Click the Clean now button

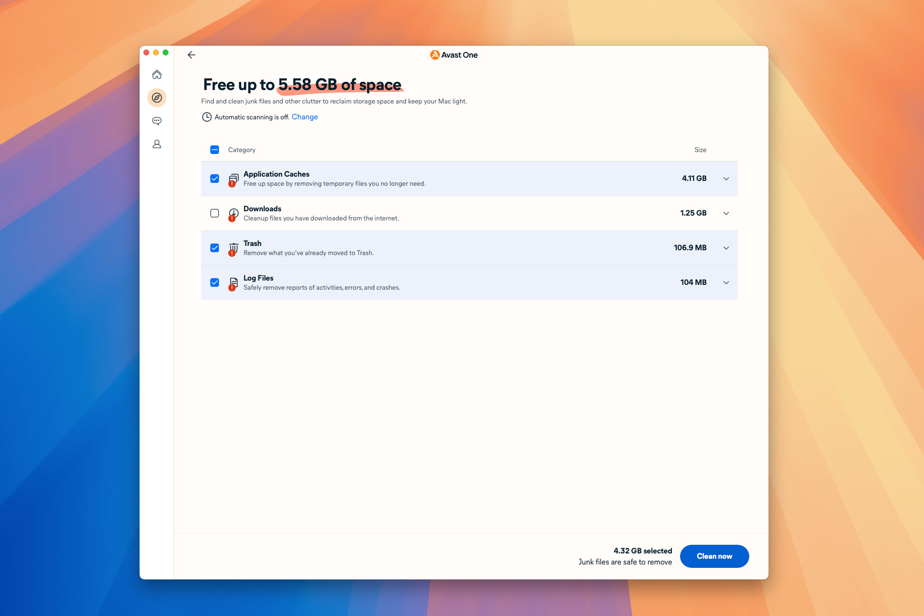(714, 555)
